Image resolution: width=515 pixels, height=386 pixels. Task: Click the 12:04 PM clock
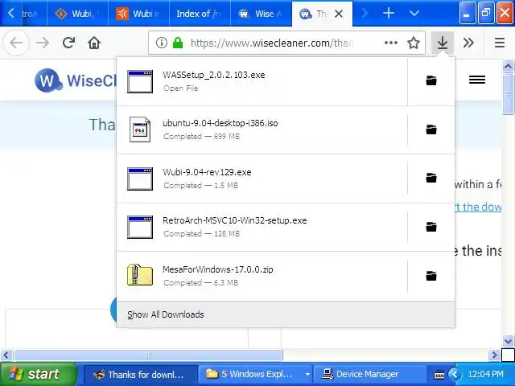[485, 374]
